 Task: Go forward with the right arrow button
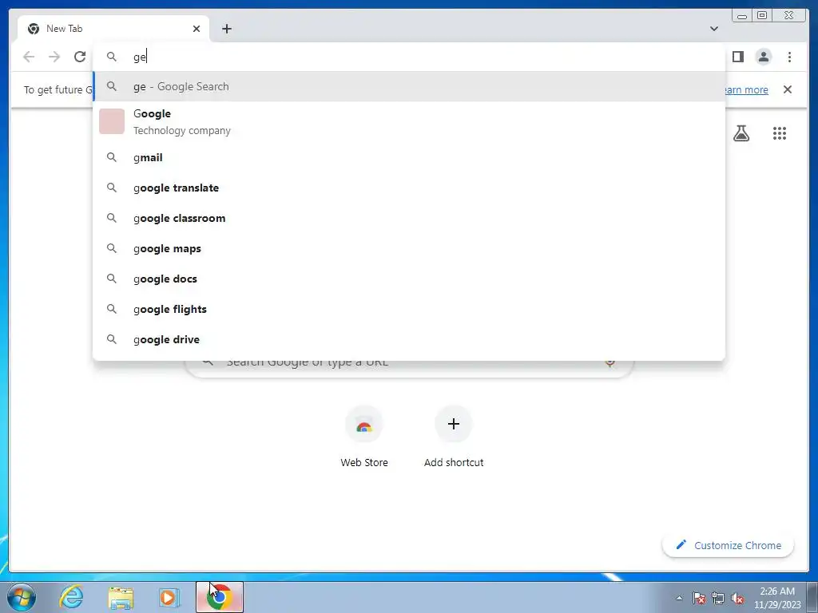[x=54, y=57]
